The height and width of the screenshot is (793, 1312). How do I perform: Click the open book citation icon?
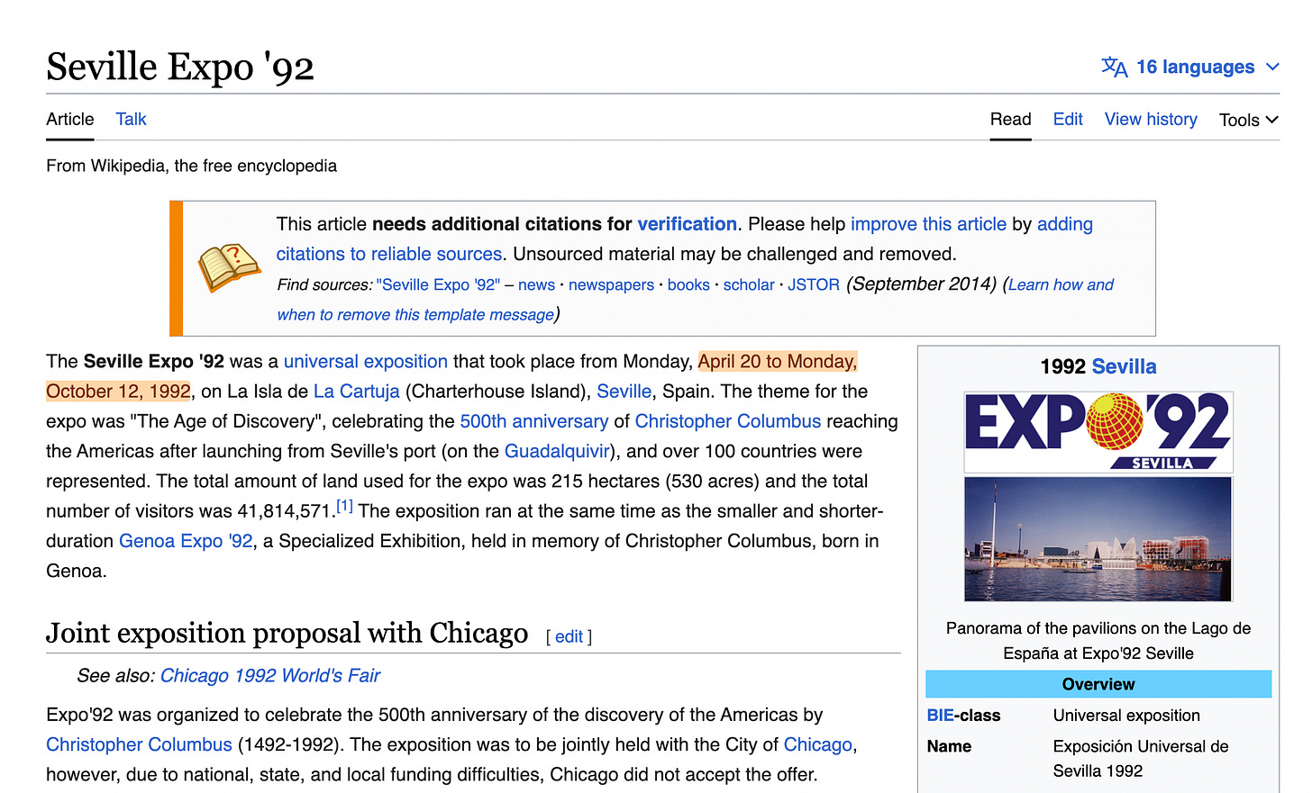point(229,267)
